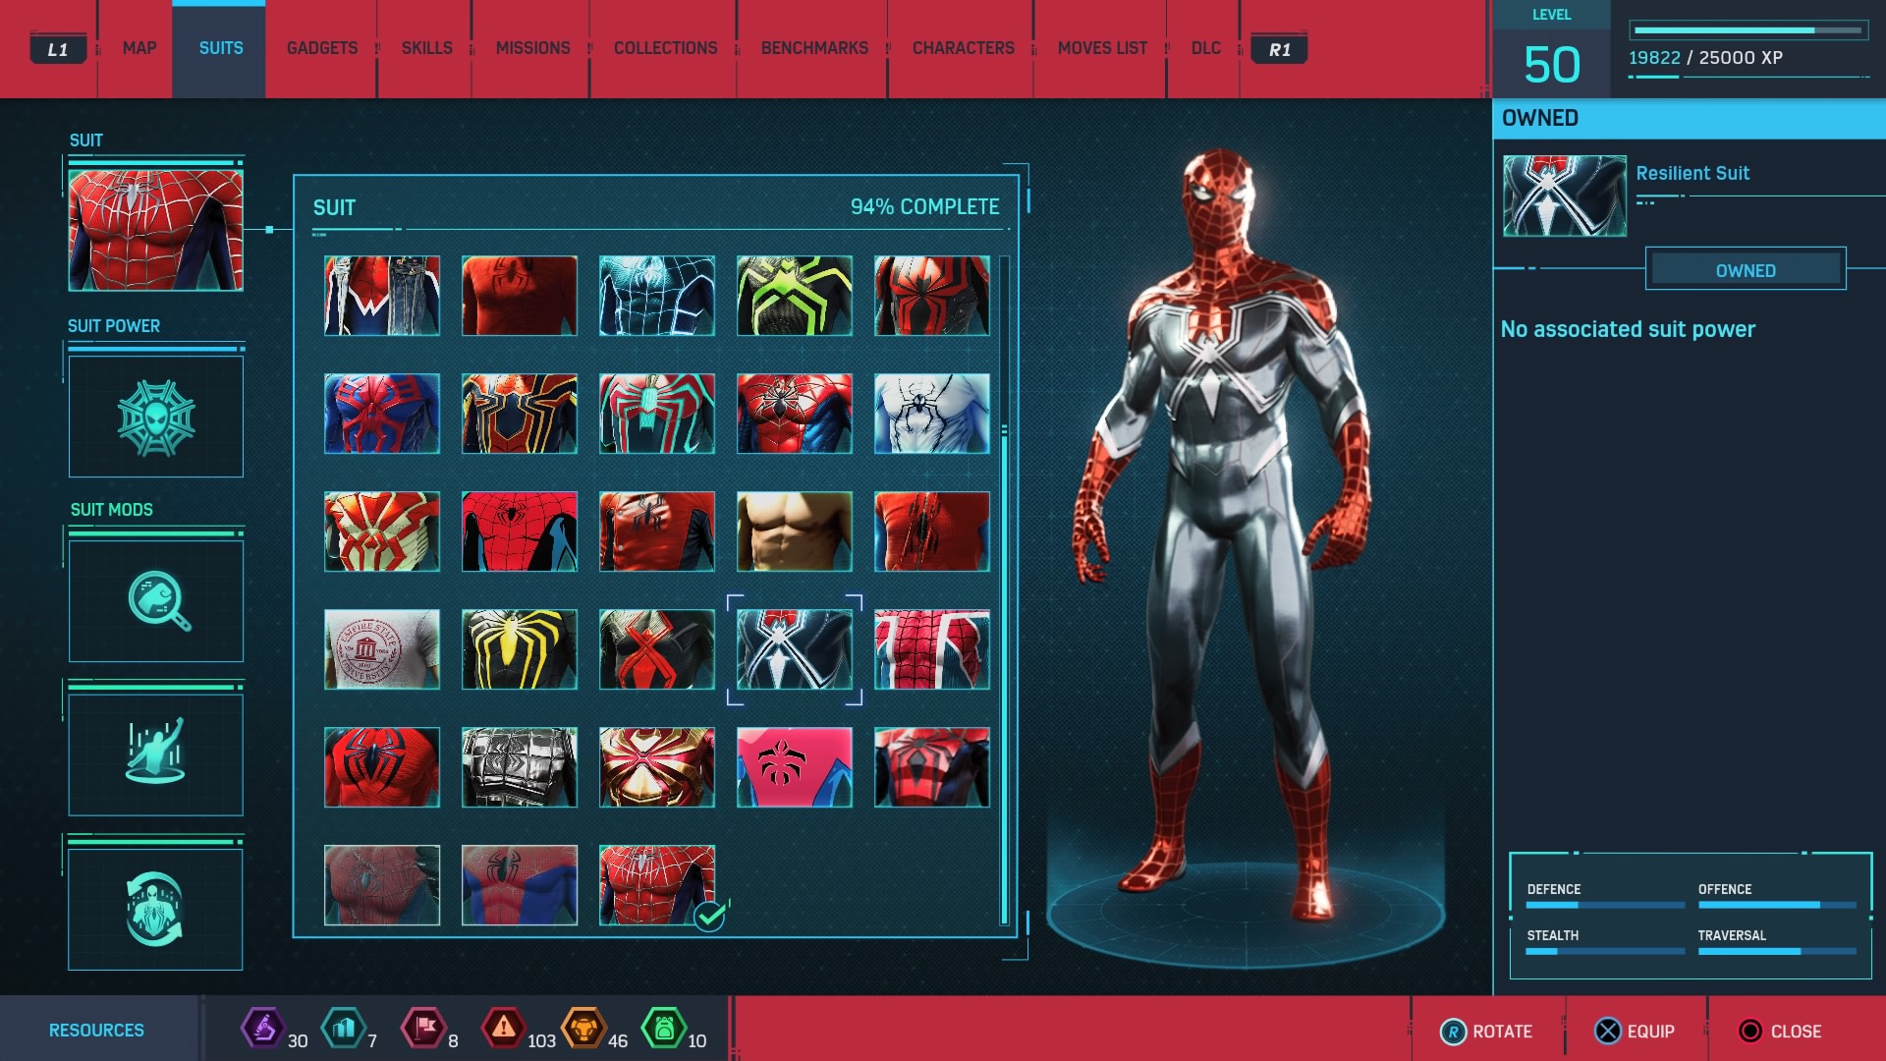Viewport: 1886px width, 1061px height.
Task: Select the denim vest punk suit
Action: point(382,296)
